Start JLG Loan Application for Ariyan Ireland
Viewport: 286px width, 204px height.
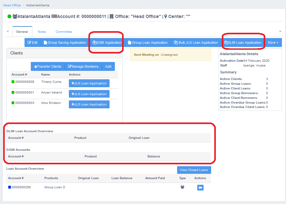pyautogui.click(x=89, y=94)
